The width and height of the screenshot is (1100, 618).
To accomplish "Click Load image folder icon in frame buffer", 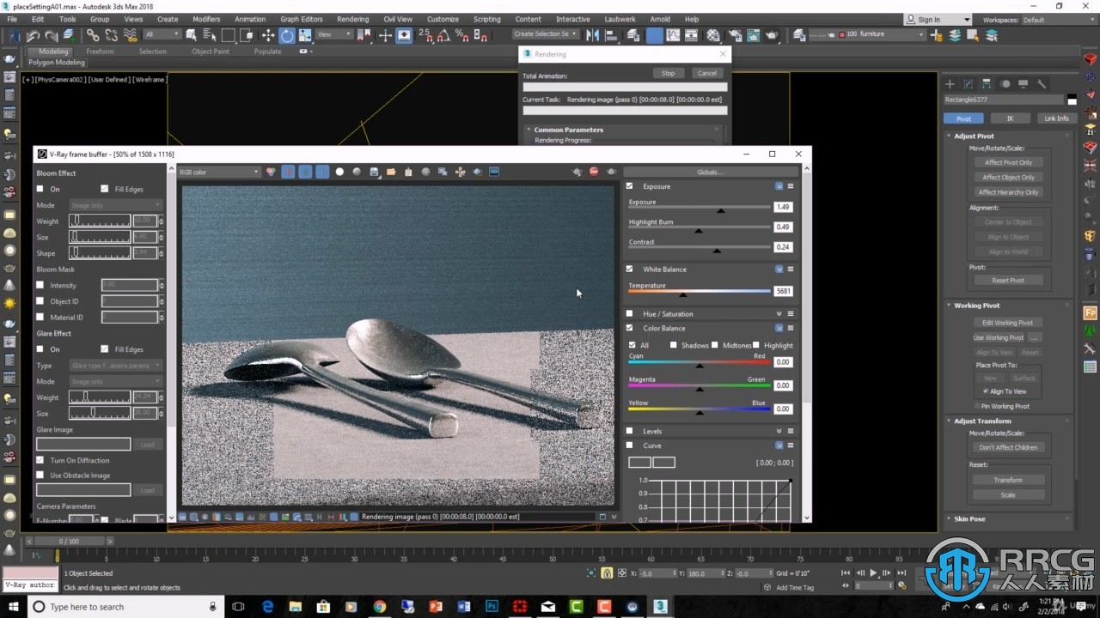I will [x=391, y=172].
